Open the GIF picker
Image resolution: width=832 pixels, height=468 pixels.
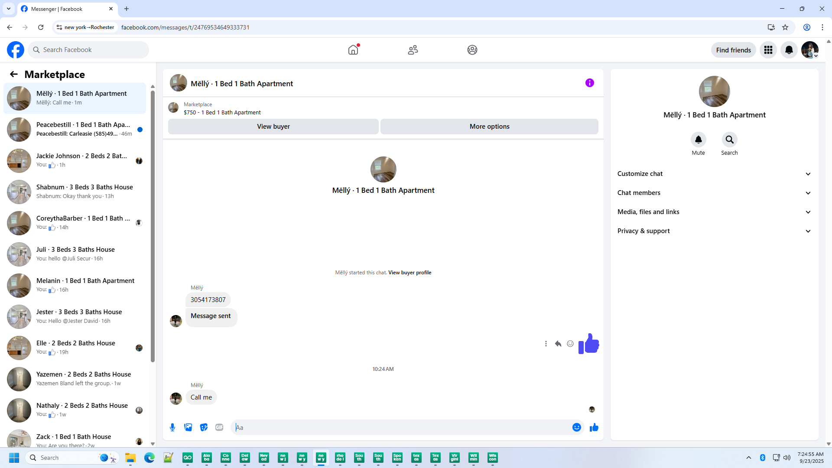(x=219, y=427)
